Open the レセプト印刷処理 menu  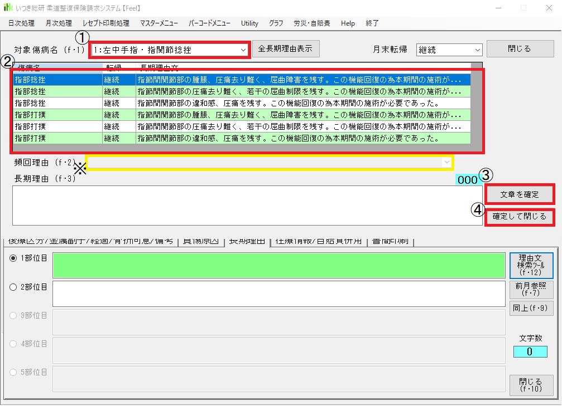click(105, 23)
